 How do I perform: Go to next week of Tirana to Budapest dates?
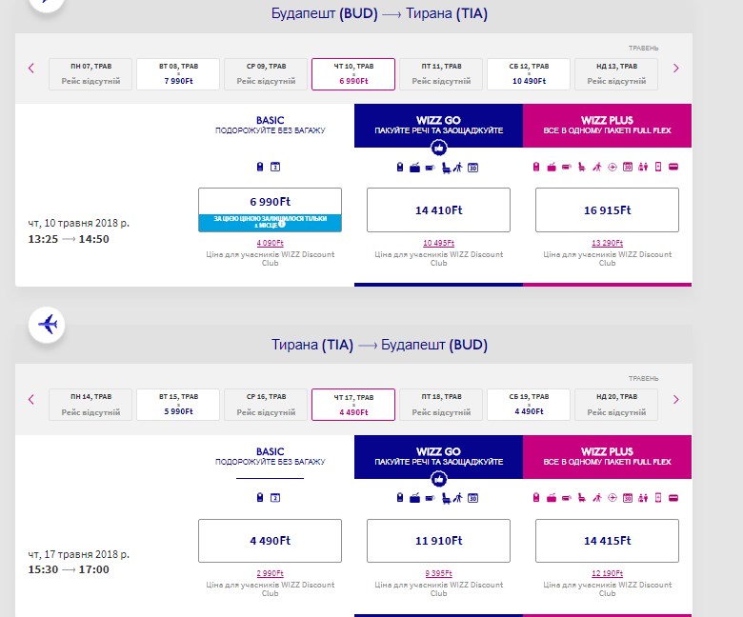[x=676, y=399]
